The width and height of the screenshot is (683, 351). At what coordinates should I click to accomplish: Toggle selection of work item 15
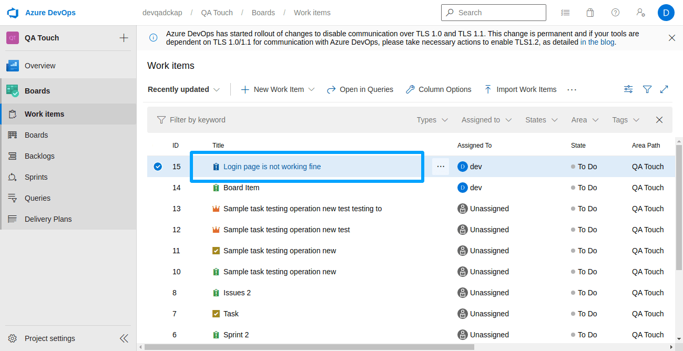click(x=158, y=166)
